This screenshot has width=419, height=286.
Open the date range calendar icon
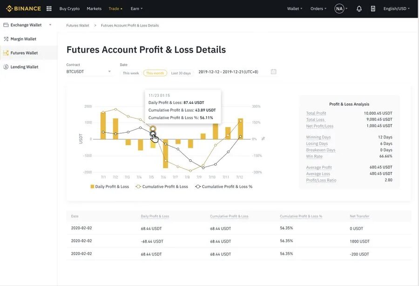point(274,72)
